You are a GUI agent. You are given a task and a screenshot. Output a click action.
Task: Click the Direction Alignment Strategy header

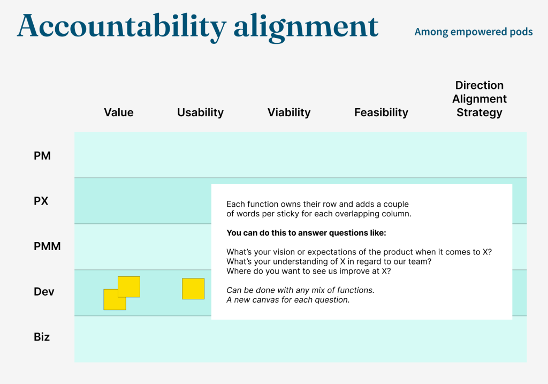tap(479, 99)
